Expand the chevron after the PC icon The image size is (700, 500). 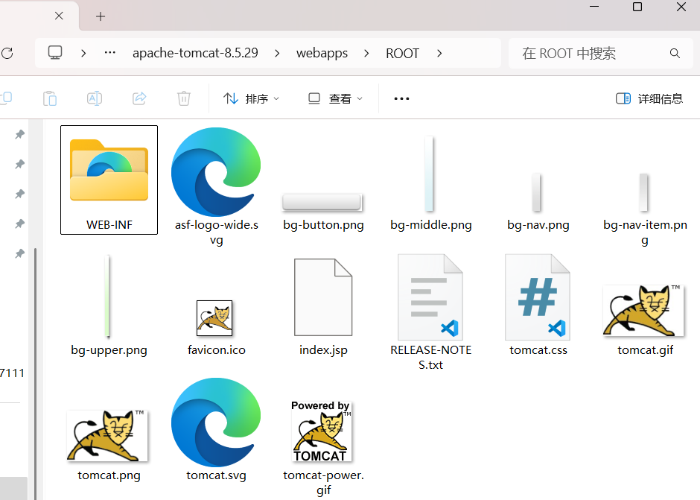pyautogui.click(x=83, y=53)
